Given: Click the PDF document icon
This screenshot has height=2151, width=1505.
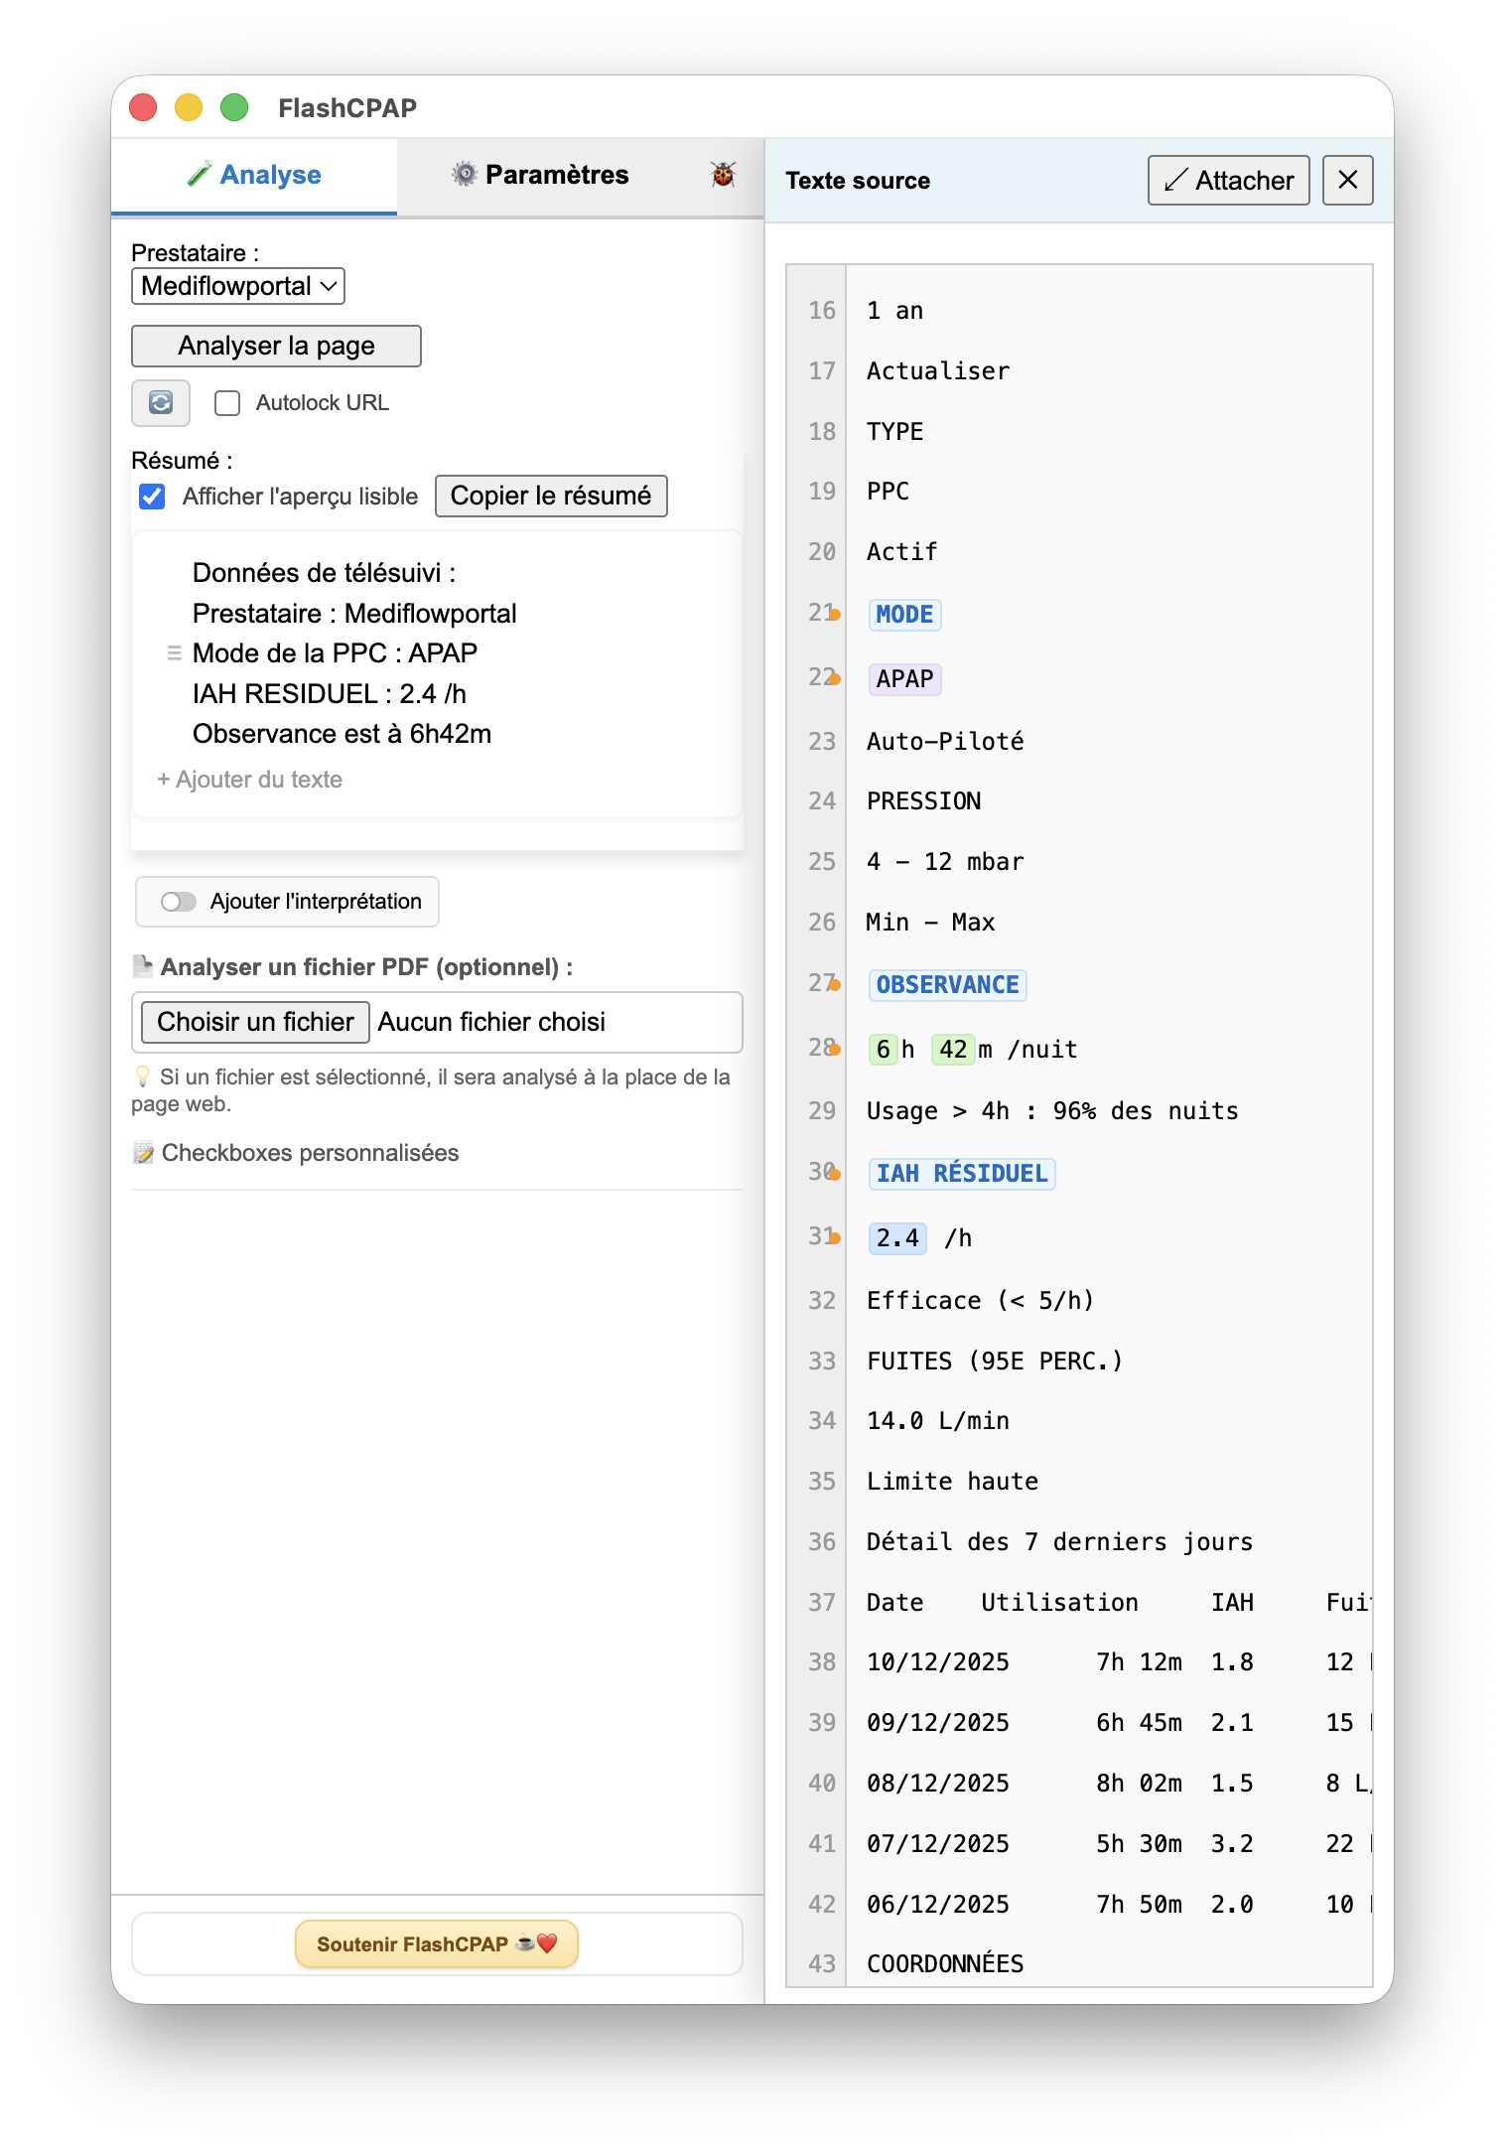Looking at the screenshot, I should click(x=143, y=966).
